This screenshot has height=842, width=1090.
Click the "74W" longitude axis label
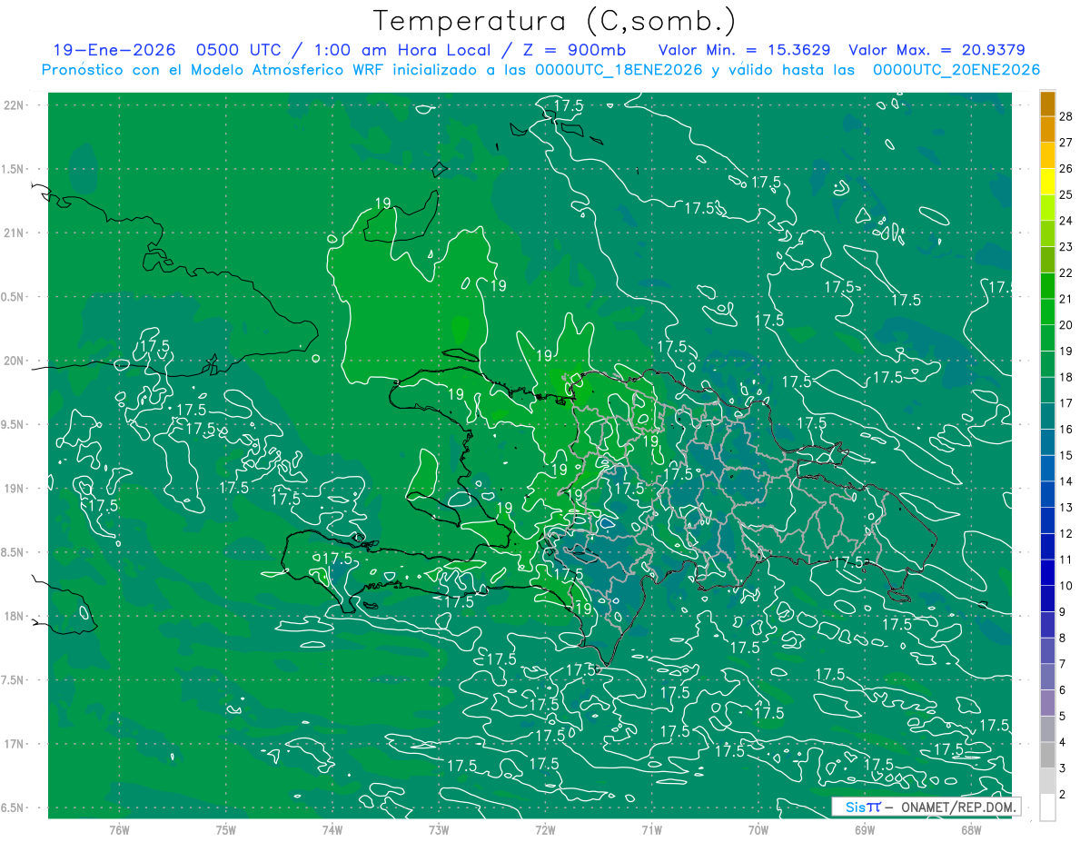pyautogui.click(x=332, y=829)
